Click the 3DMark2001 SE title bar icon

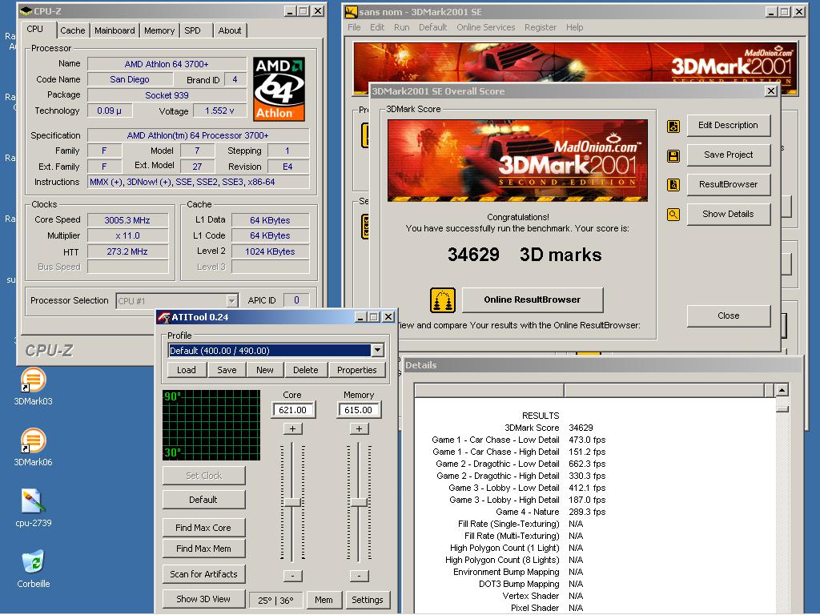[351, 11]
